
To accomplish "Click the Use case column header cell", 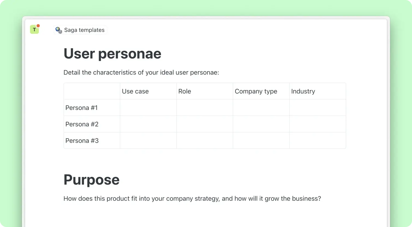I will (x=148, y=91).
